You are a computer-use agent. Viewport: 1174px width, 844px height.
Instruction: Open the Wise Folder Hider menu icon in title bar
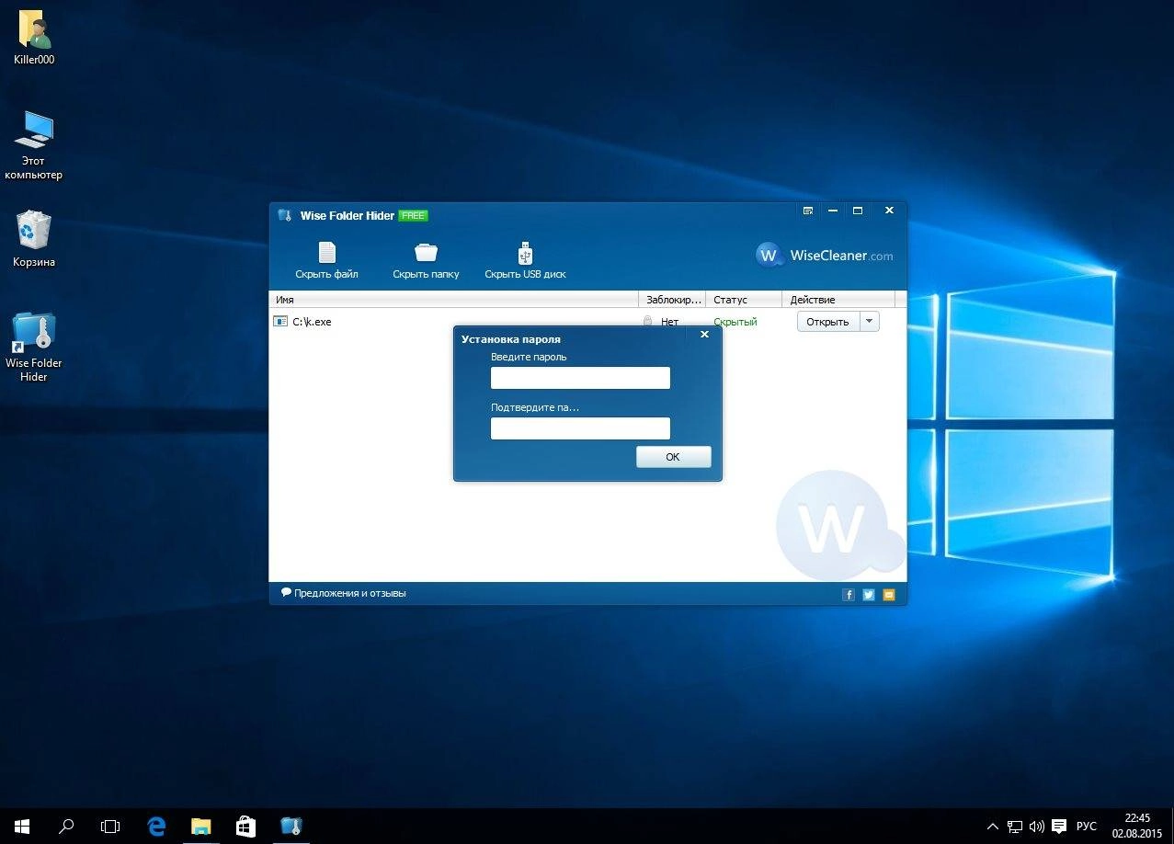(x=808, y=211)
